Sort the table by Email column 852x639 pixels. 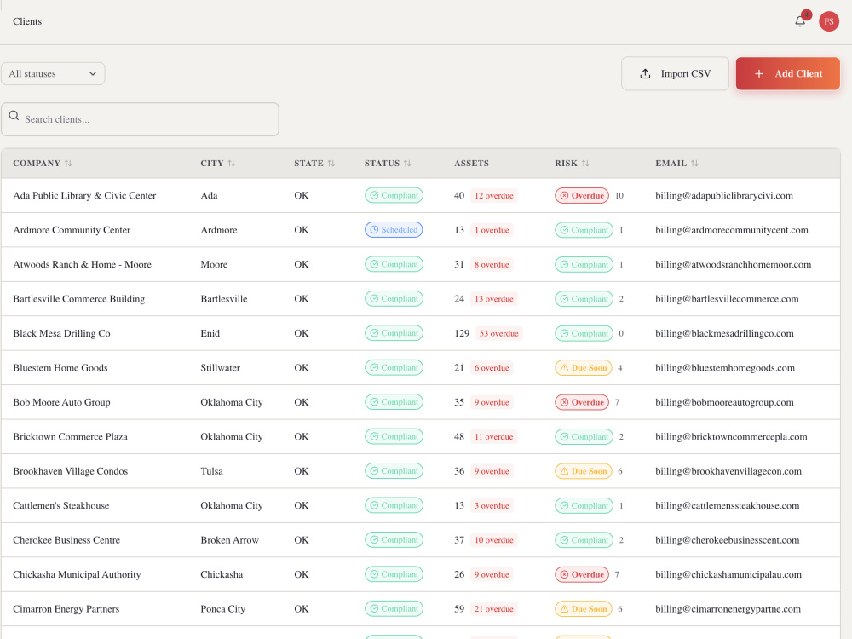click(676, 163)
